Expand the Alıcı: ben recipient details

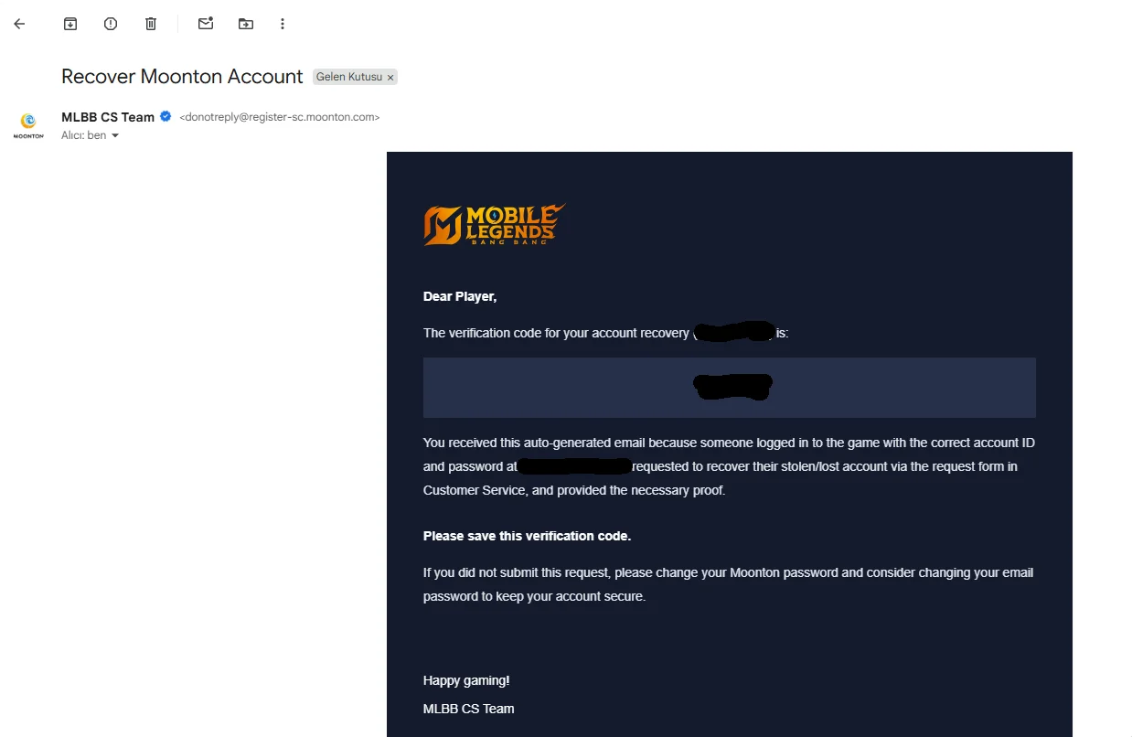[x=90, y=135]
